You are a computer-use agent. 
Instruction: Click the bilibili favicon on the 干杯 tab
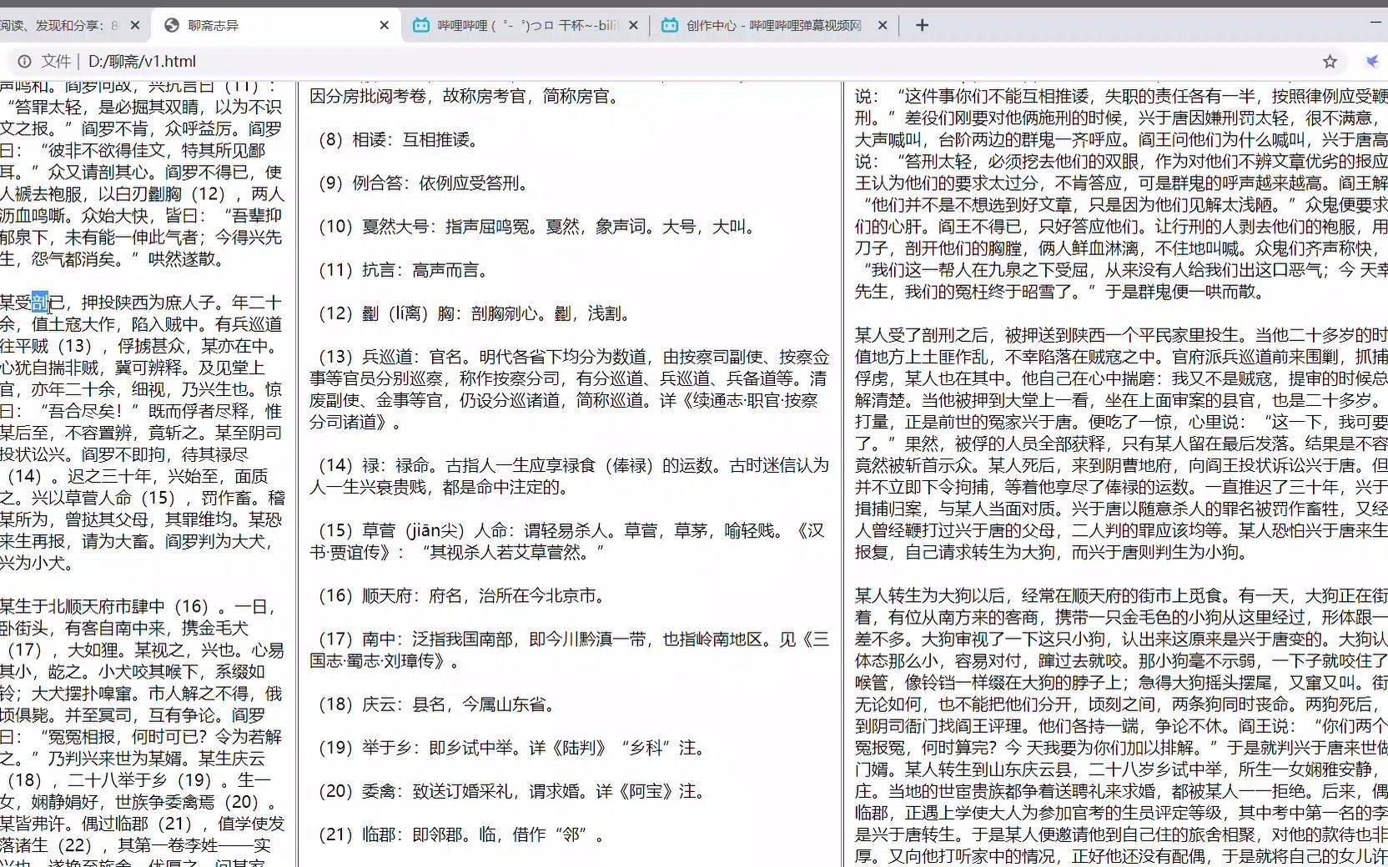[x=421, y=25]
